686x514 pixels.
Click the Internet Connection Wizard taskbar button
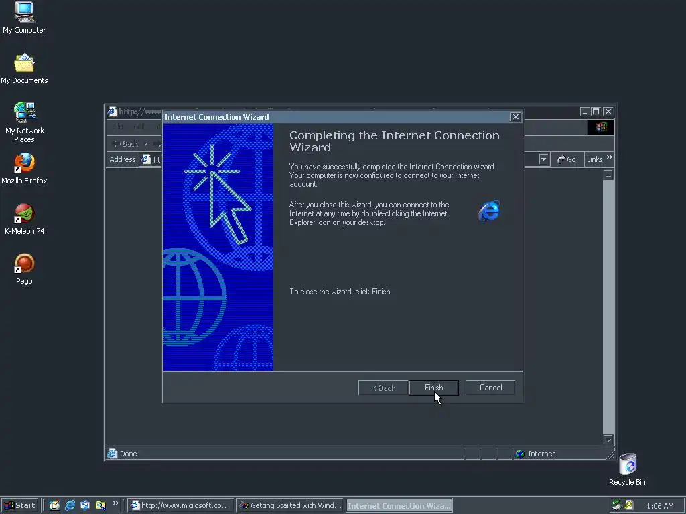[399, 506]
